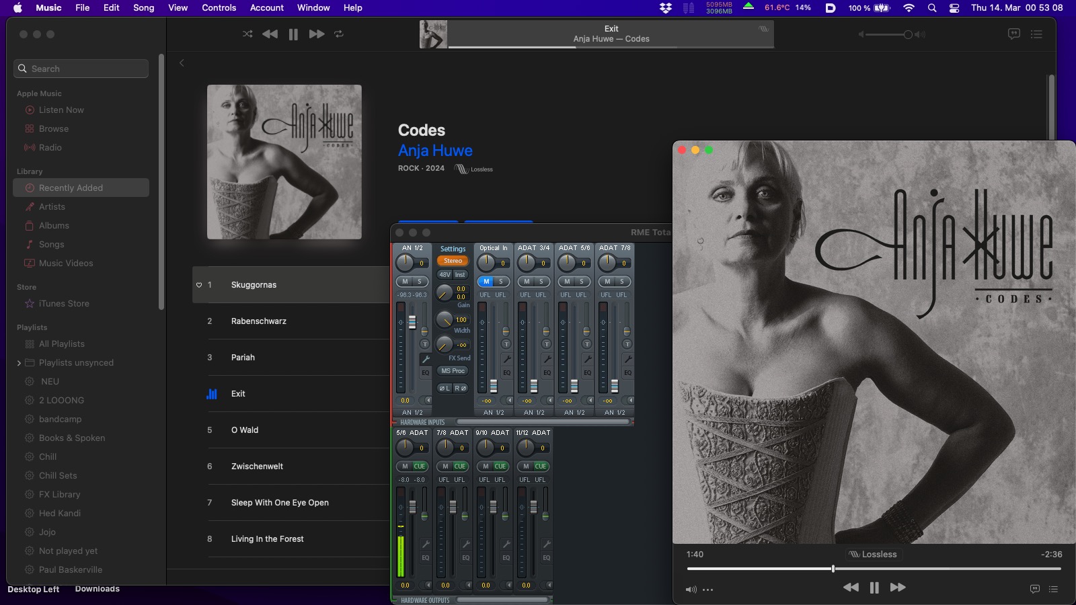Screen dimensions: 1076x605
Task: Open Account menu
Action: tap(267, 8)
